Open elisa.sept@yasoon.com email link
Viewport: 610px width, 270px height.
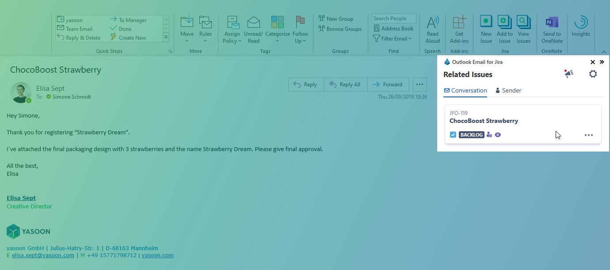tap(43, 255)
